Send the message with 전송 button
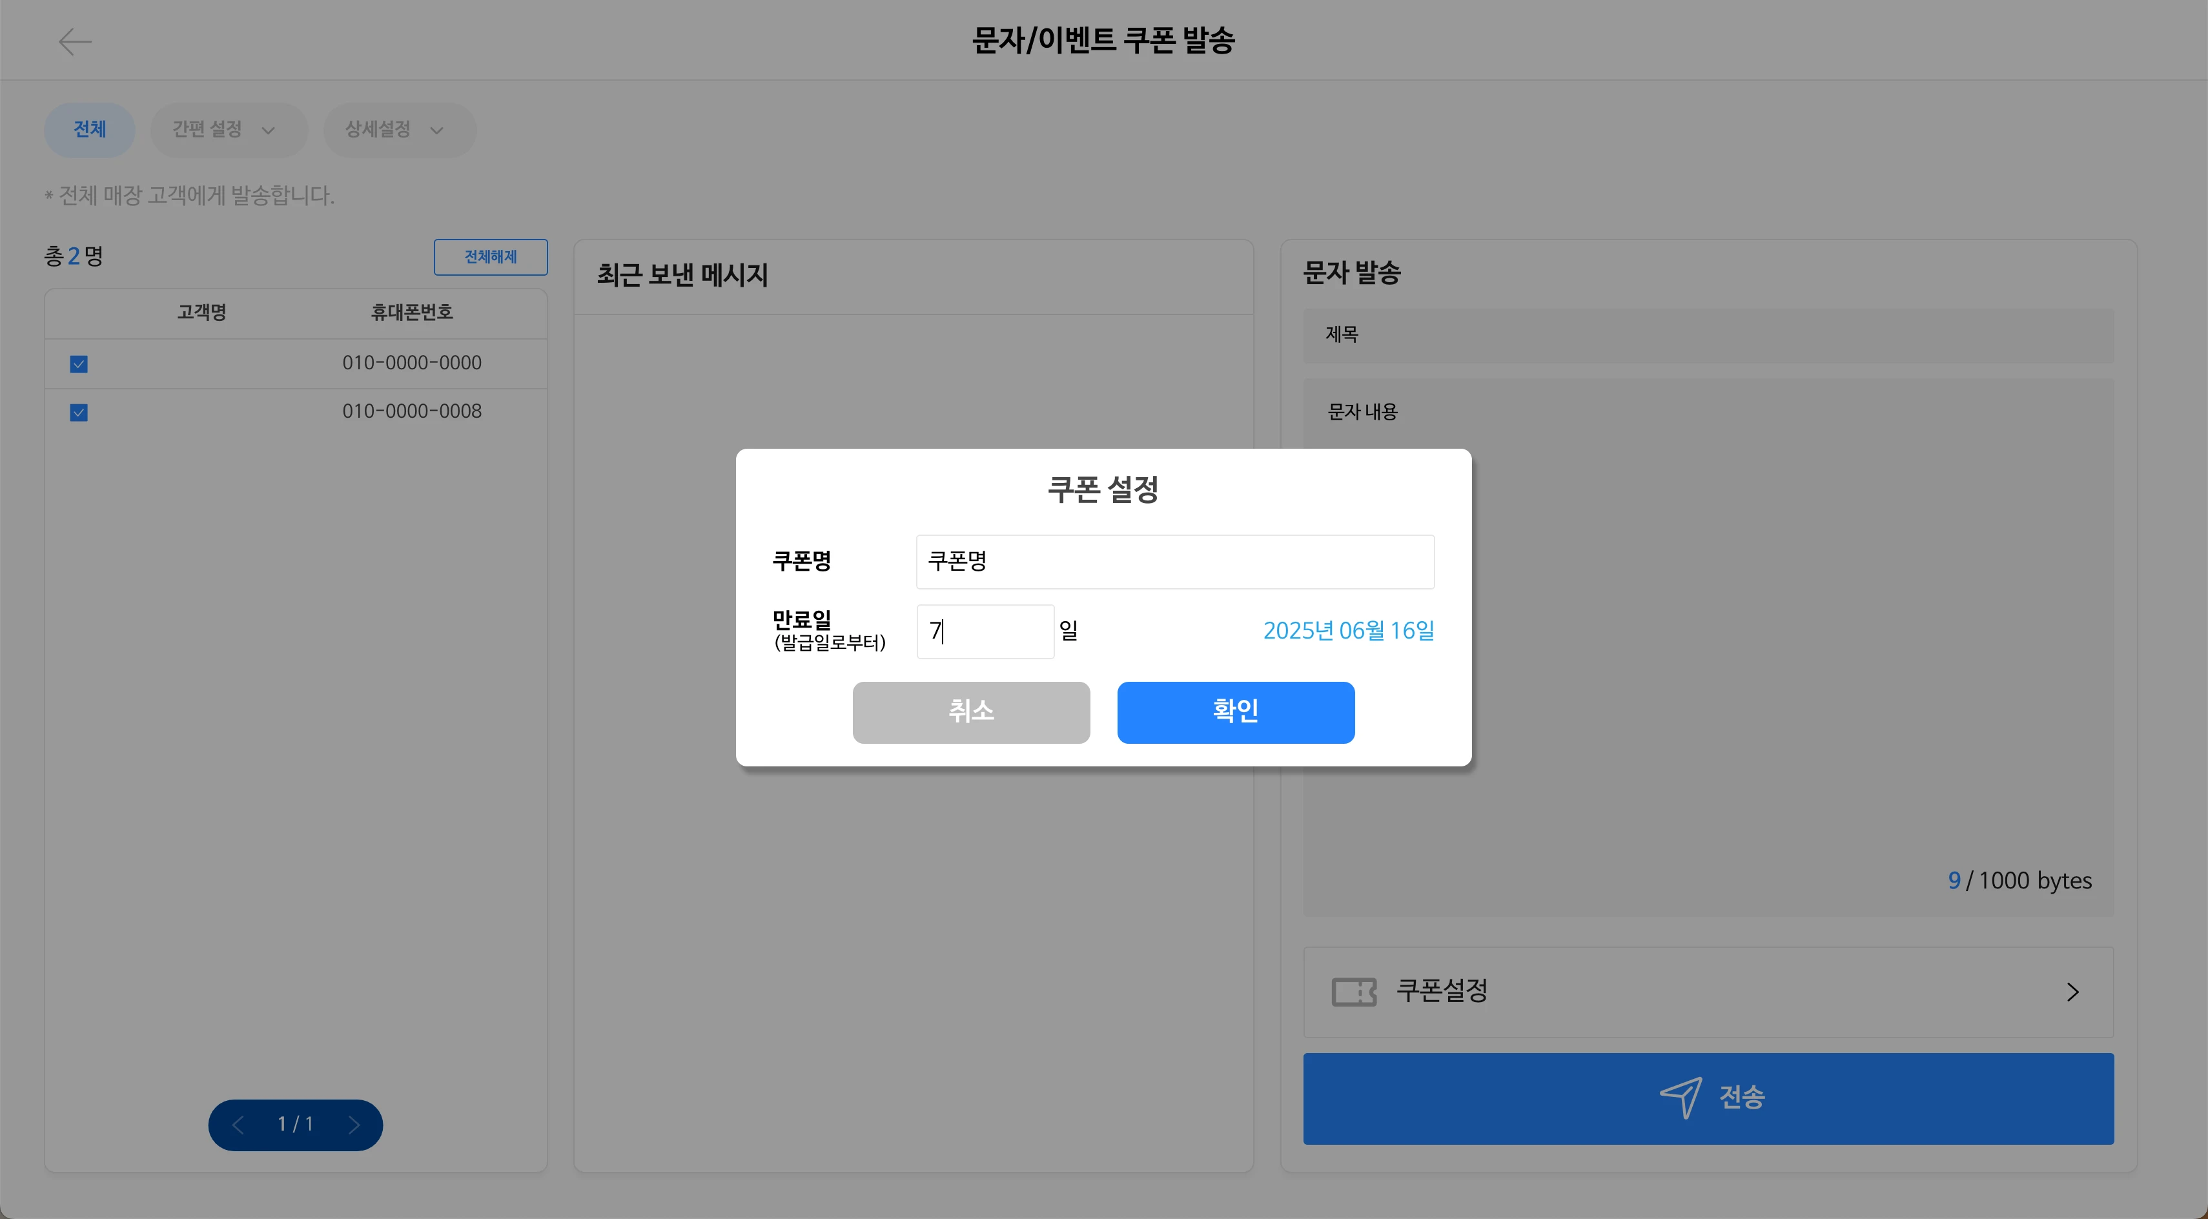This screenshot has height=1219, width=2208. pyautogui.click(x=1708, y=1098)
